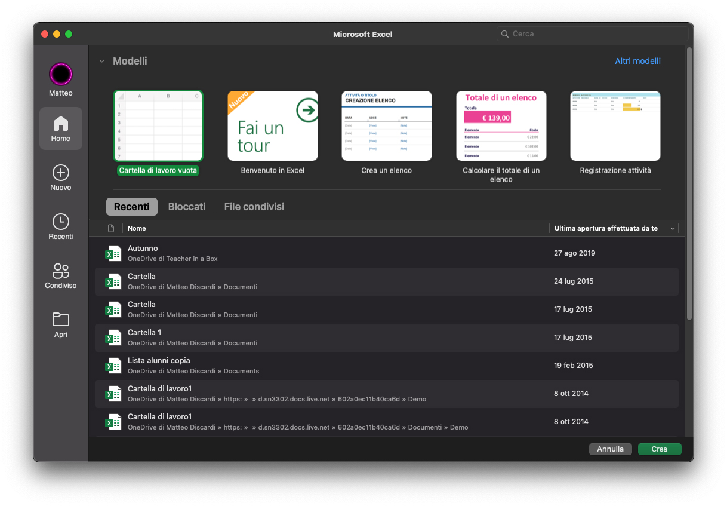Open the Matteo account avatar

(61, 74)
